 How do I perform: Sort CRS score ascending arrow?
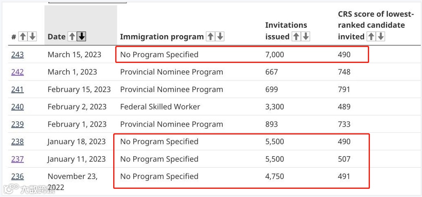pos(371,36)
